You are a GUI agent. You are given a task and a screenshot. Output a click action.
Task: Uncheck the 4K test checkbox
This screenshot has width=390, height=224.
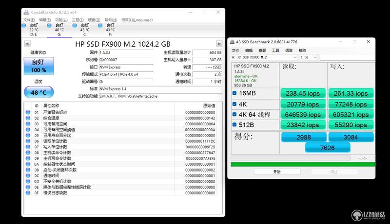[234, 104]
